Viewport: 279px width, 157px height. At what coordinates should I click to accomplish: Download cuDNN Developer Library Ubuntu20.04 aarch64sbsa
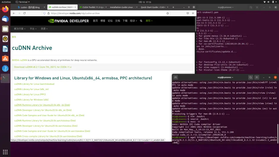(x=46, y=126)
